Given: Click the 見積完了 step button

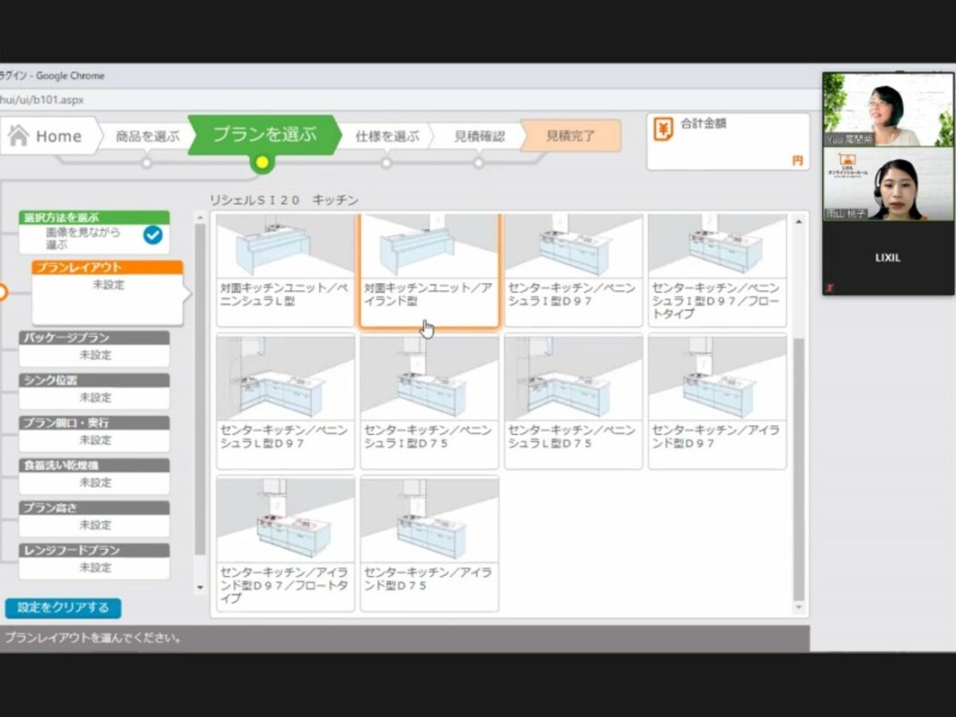Looking at the screenshot, I should pyautogui.click(x=570, y=136).
